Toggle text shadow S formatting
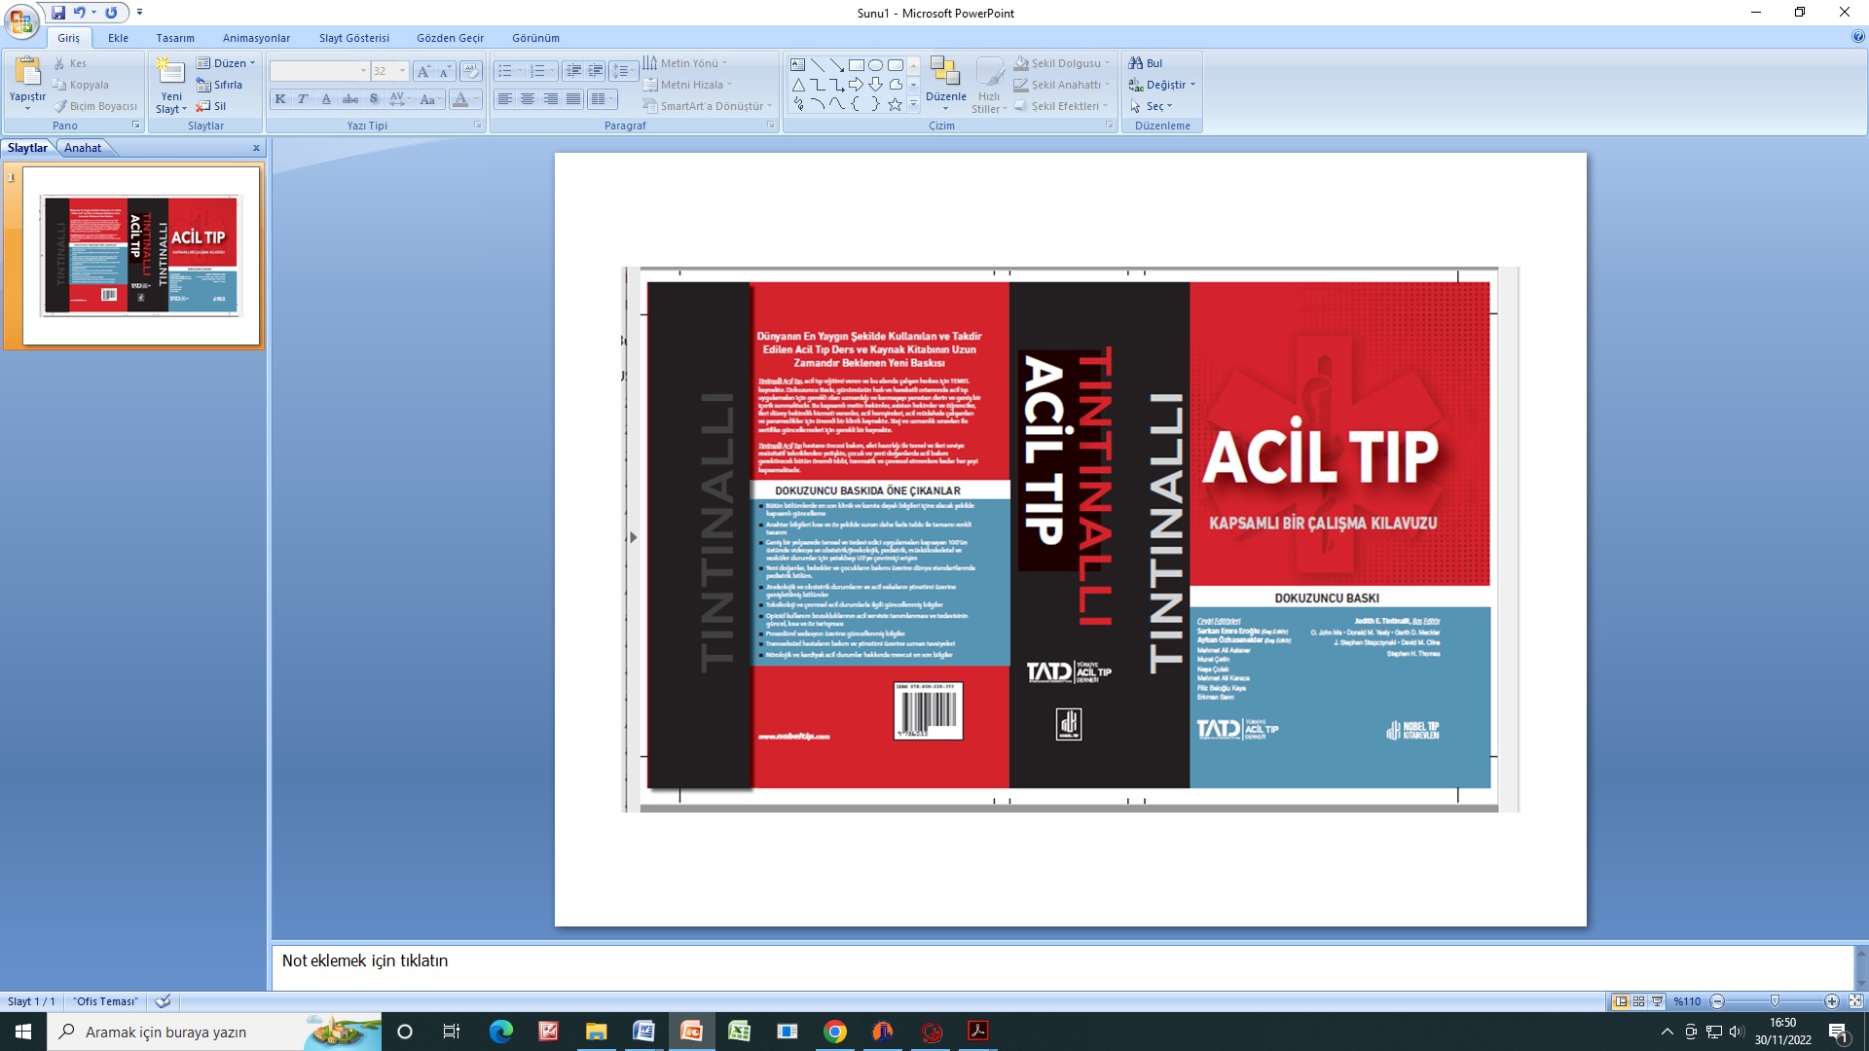The height and width of the screenshot is (1051, 1869). click(373, 99)
